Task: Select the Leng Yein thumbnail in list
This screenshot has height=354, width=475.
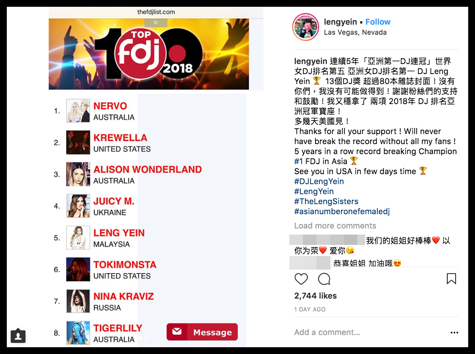Action: coord(78,238)
